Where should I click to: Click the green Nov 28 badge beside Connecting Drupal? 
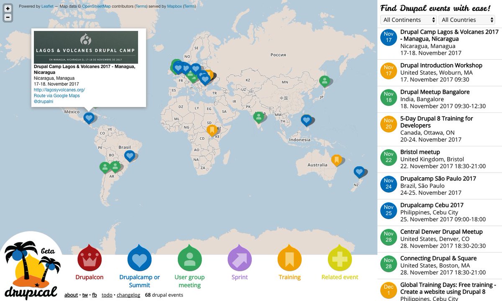389,264
